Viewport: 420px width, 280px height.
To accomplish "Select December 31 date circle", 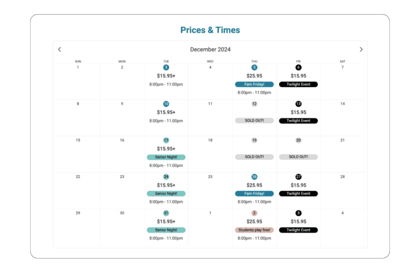I will tap(166, 213).
